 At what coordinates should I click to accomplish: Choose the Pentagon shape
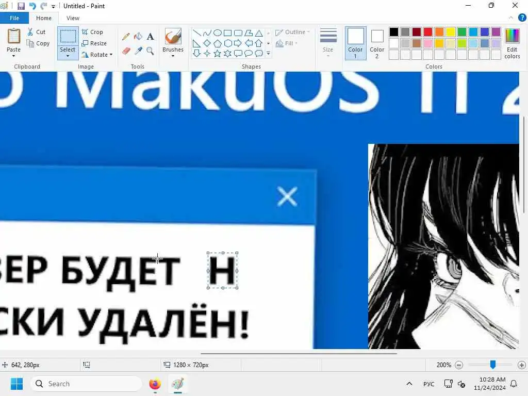218,43
